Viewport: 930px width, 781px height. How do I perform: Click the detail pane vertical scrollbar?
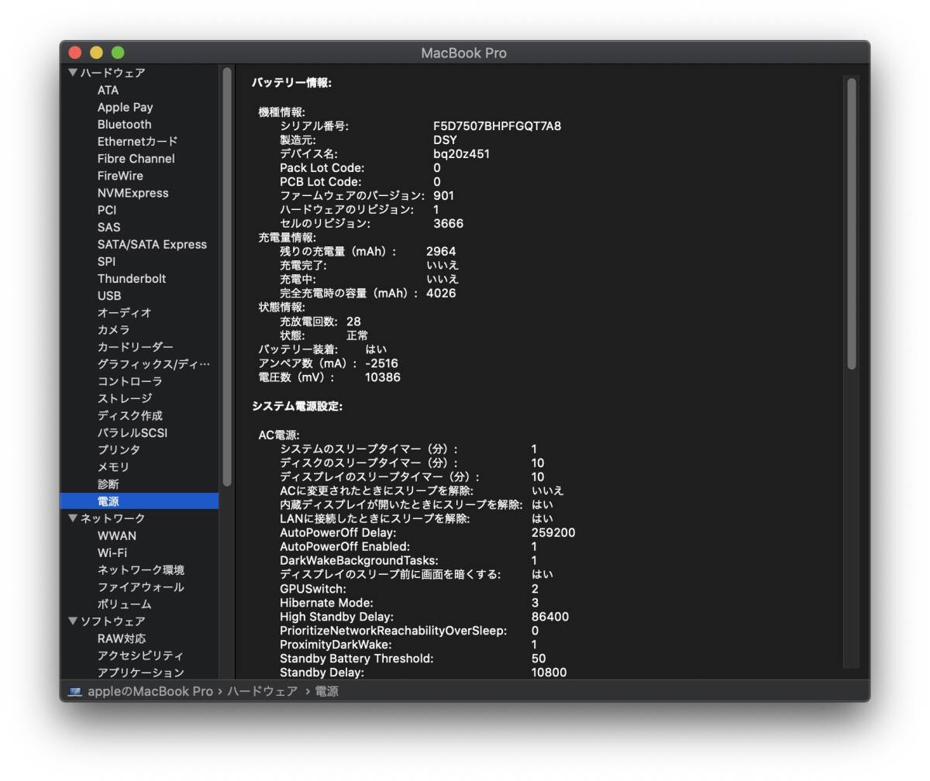[x=852, y=224]
